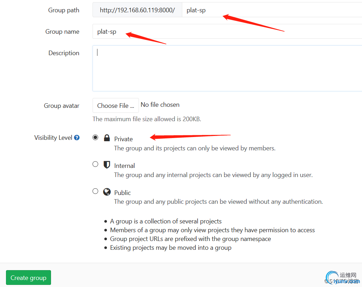Click the Internal visibility label text
The image size is (362, 287).
coord(125,166)
